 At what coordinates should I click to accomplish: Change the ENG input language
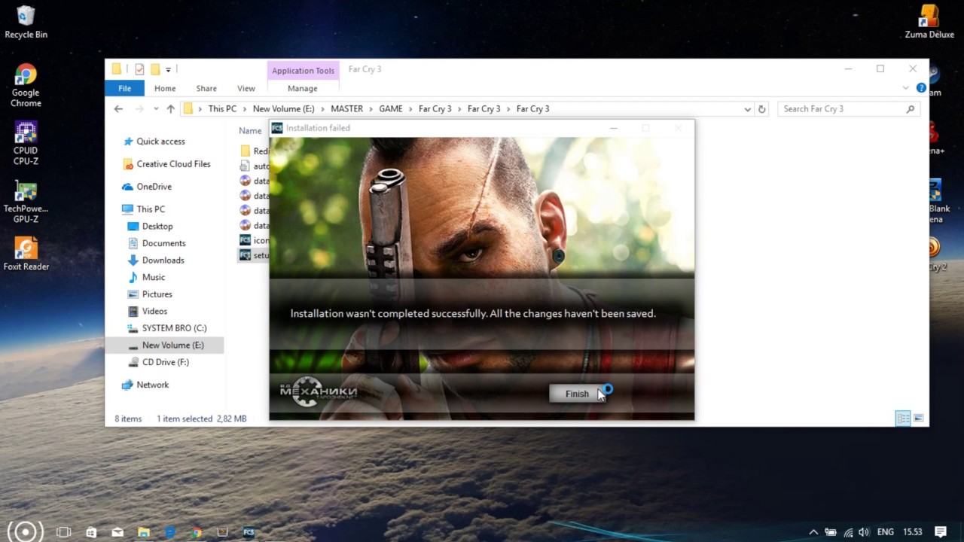pos(886,532)
